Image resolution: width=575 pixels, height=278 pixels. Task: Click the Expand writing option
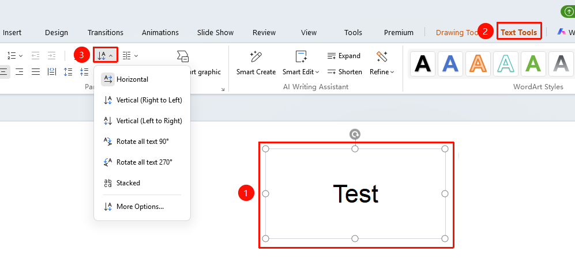[344, 56]
